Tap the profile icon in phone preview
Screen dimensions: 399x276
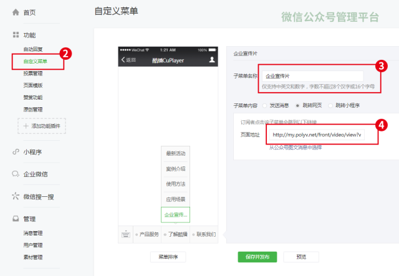(212, 60)
